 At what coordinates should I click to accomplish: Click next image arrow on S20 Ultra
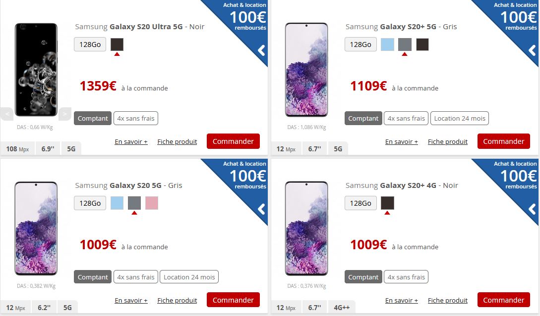tap(65, 114)
